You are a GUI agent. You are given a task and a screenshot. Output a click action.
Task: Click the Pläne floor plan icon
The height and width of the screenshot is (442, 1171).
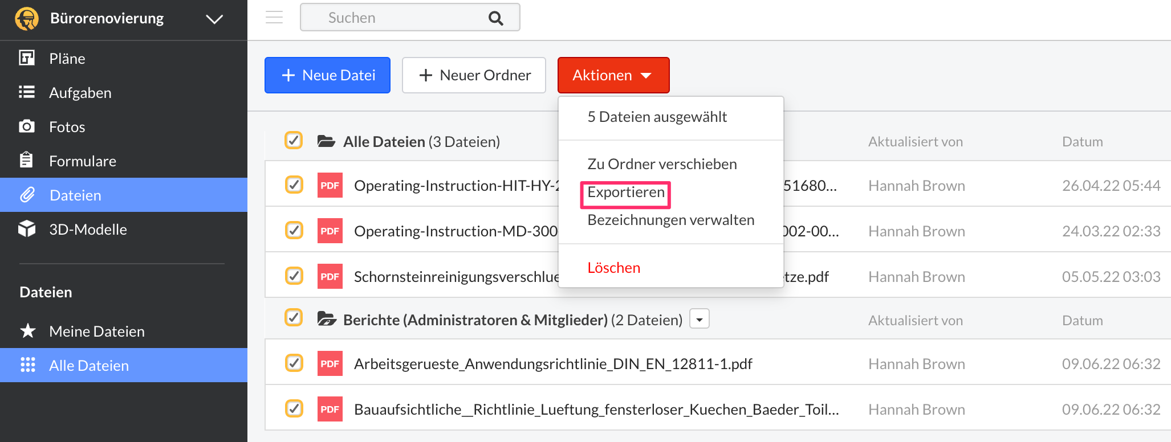pyautogui.click(x=27, y=58)
